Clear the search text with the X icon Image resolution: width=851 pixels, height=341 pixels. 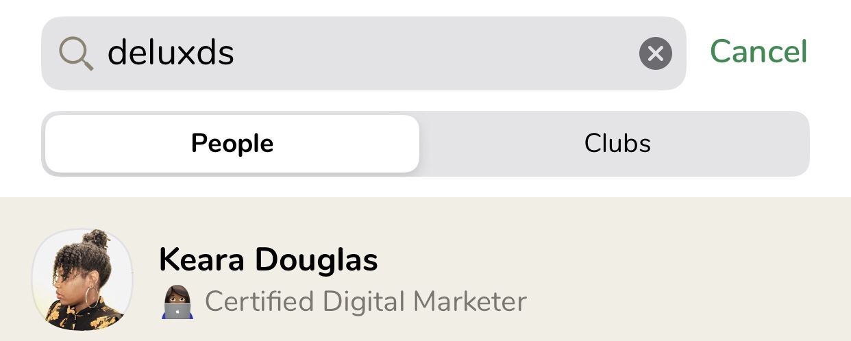click(x=656, y=53)
